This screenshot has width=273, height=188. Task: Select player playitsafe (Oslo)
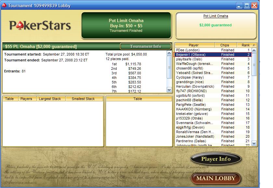click(213, 59)
